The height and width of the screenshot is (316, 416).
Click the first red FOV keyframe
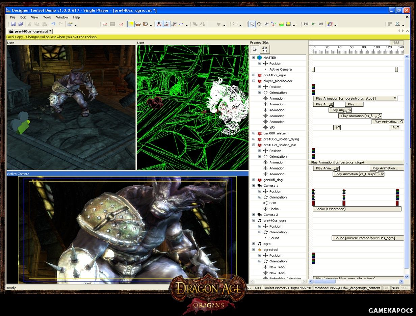[x=313, y=203]
